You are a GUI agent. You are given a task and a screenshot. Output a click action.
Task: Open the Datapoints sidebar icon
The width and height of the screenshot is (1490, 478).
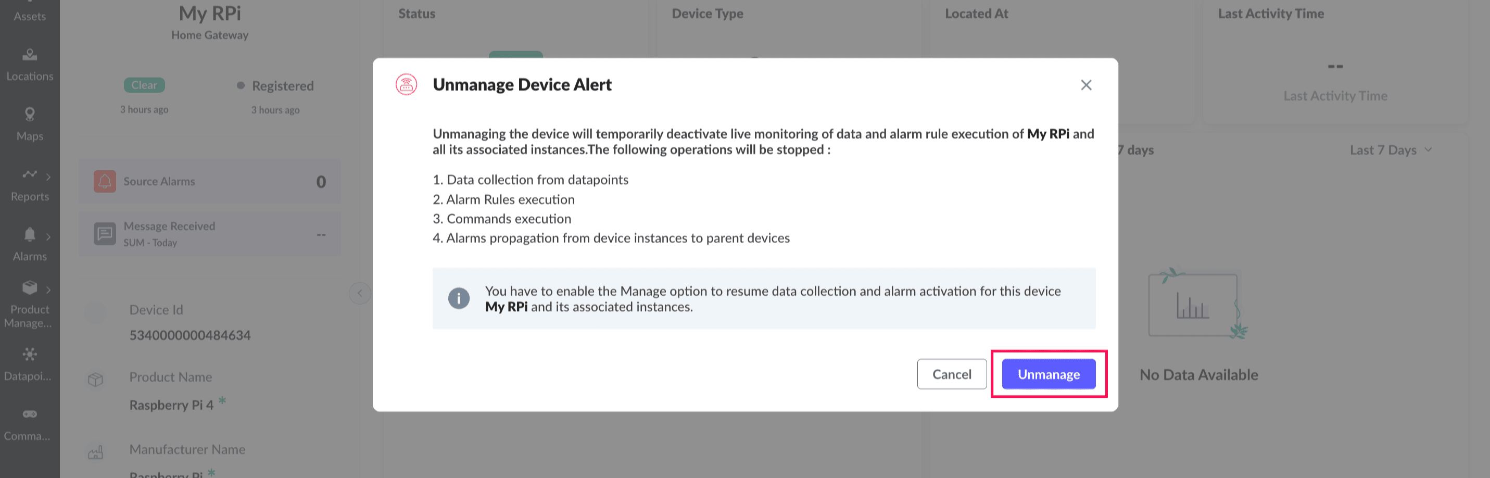(x=30, y=354)
